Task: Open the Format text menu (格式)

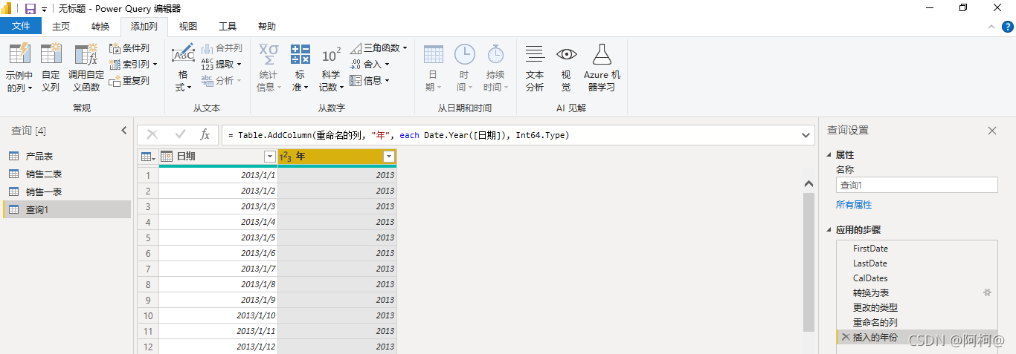Action: 183,68
